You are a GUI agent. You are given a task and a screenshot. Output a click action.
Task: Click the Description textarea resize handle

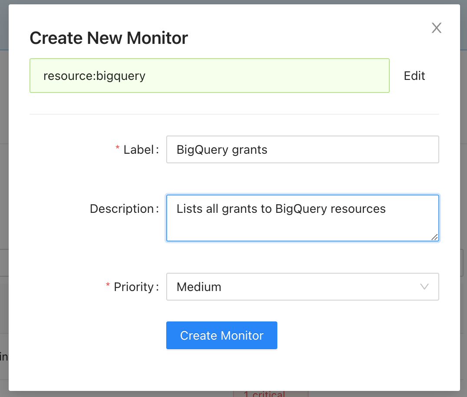434,237
